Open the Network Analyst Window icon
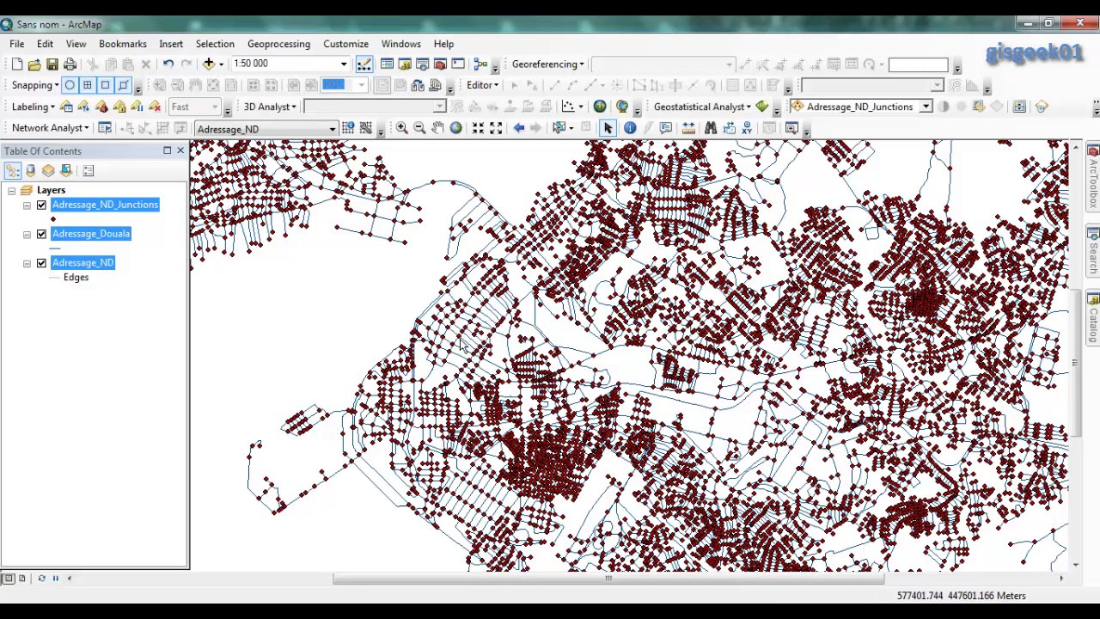1100x619 pixels. [x=105, y=128]
